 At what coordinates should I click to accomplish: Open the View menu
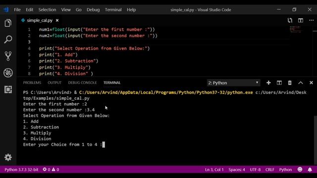point(66,10)
